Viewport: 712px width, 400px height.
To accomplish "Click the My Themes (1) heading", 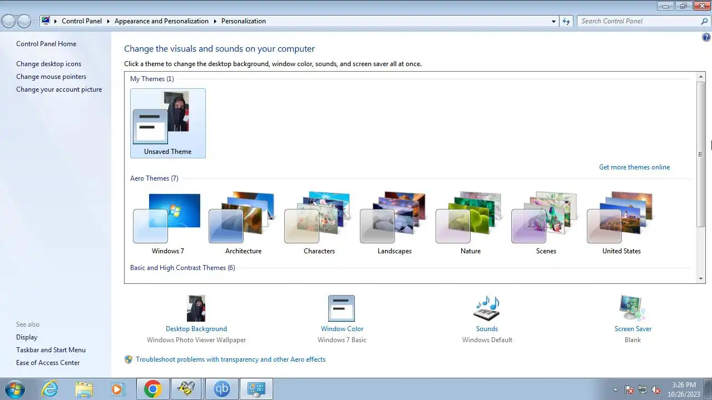I will tap(152, 79).
